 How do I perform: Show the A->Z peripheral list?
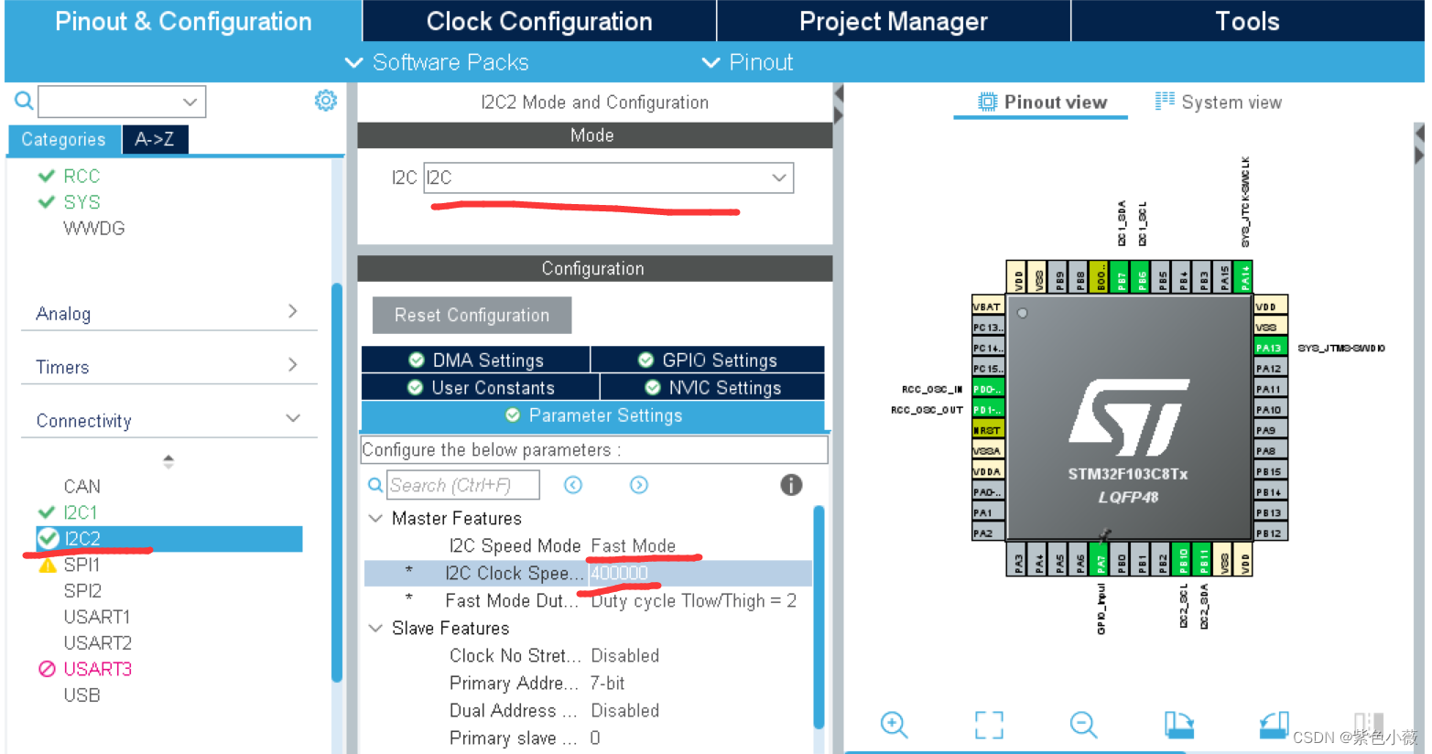[x=155, y=139]
